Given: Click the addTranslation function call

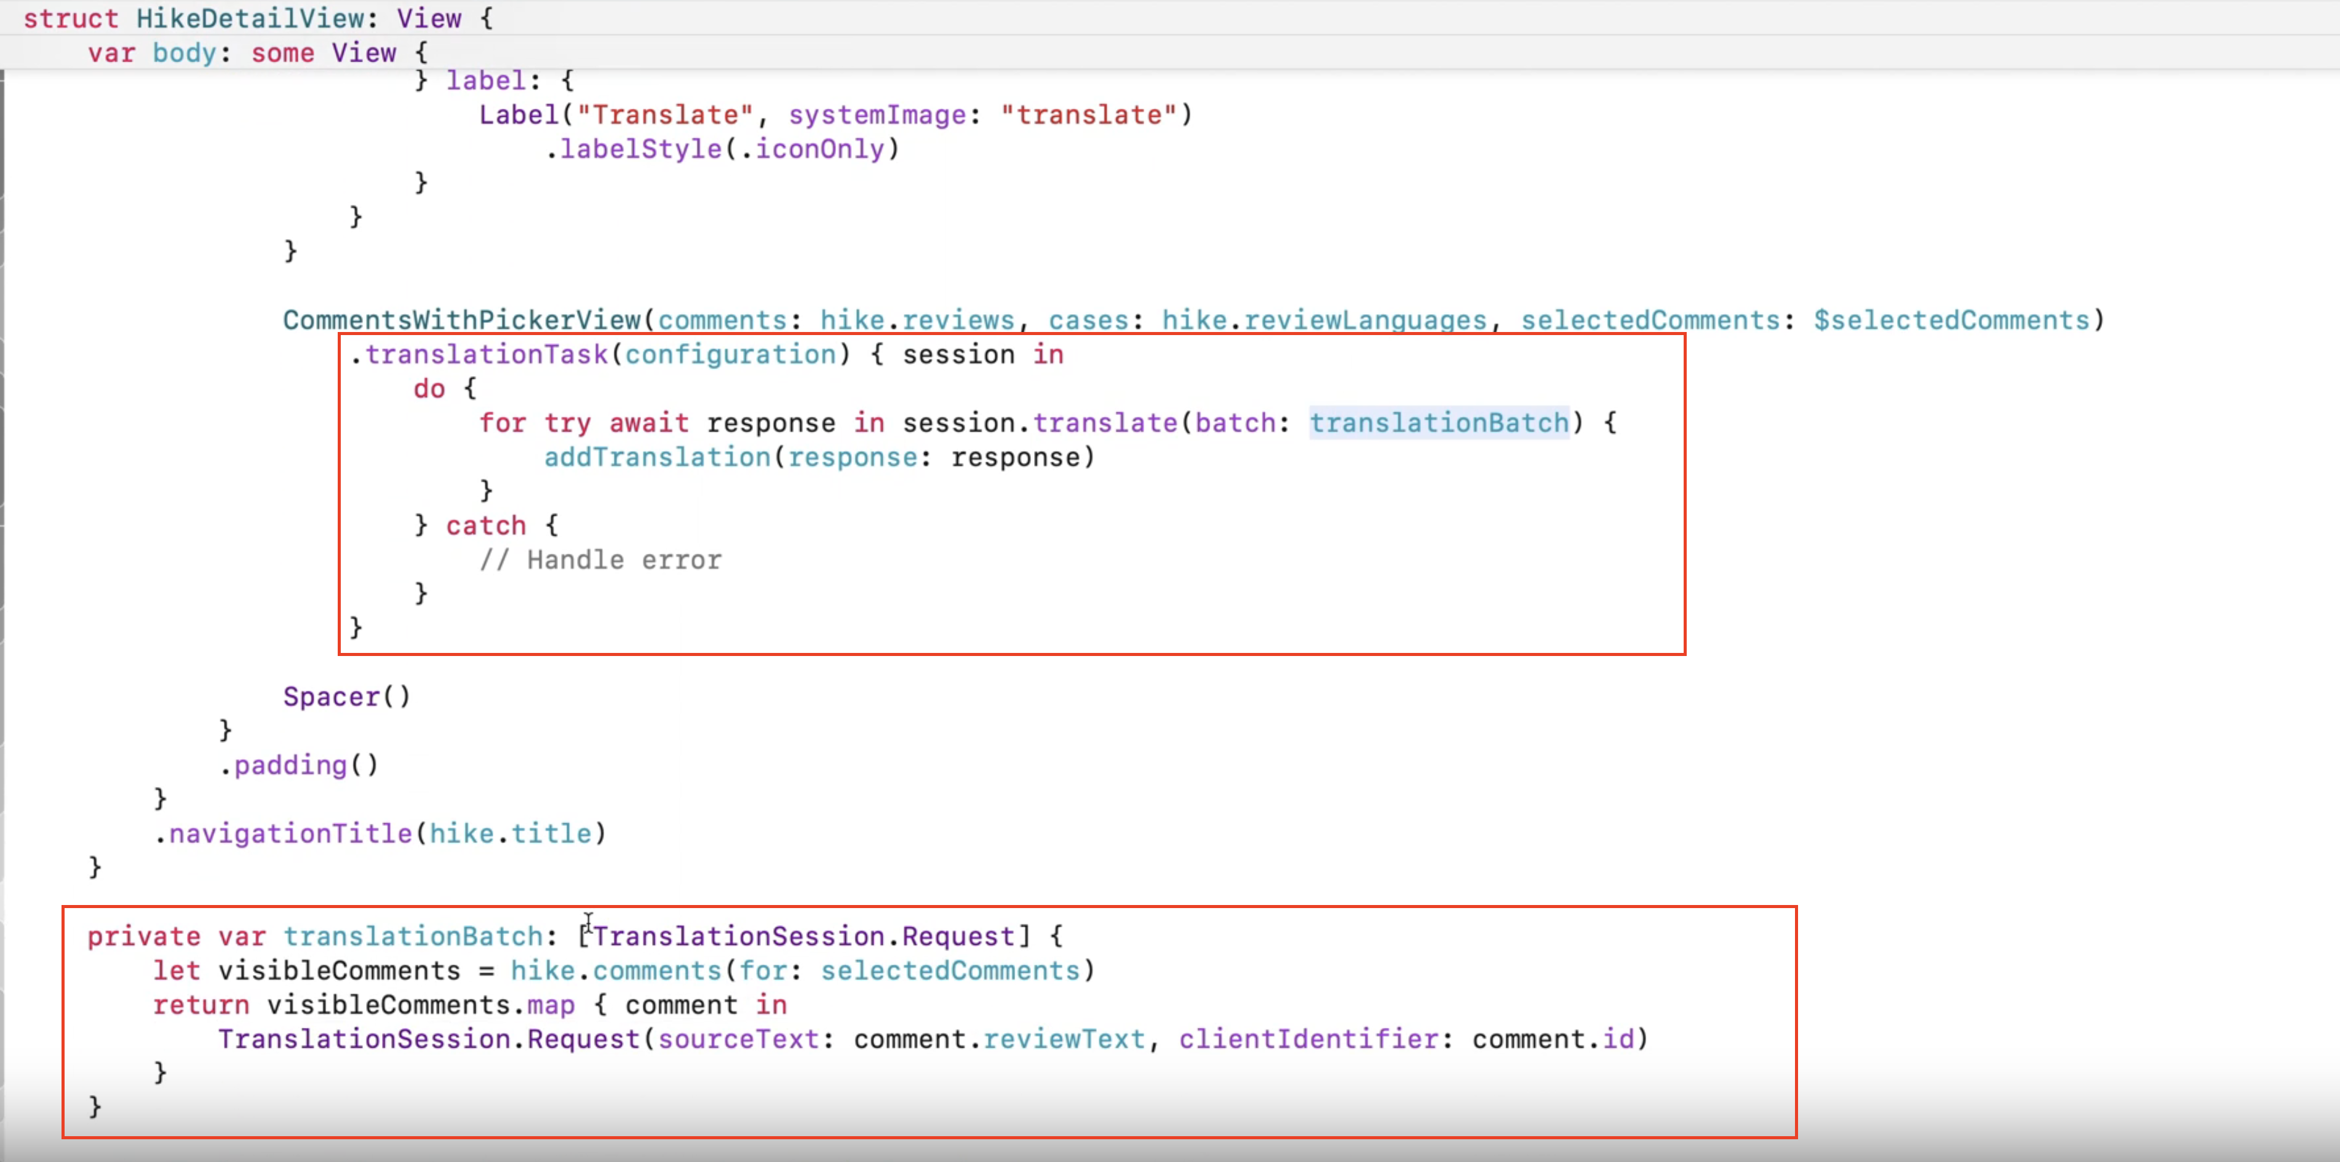Looking at the screenshot, I should point(657,457).
